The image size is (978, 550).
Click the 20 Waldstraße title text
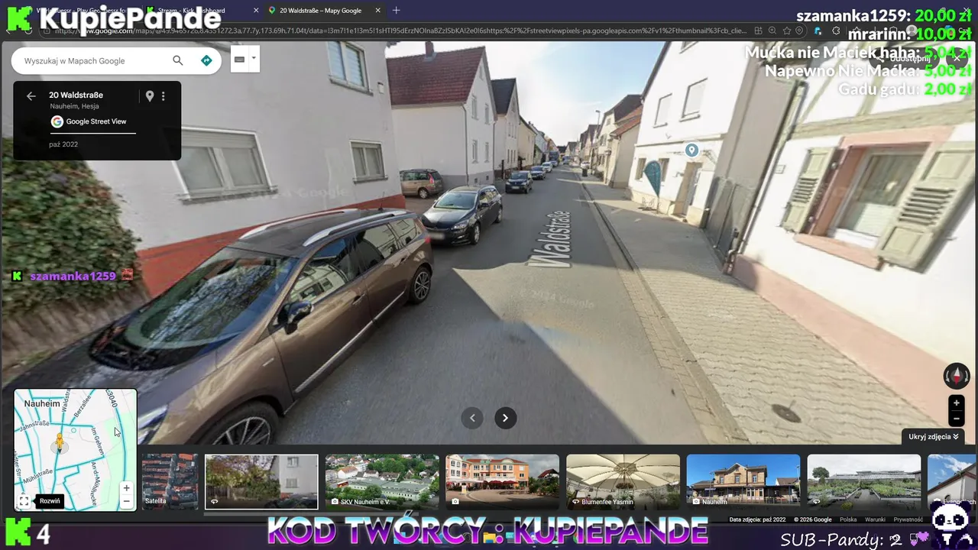[x=76, y=95]
